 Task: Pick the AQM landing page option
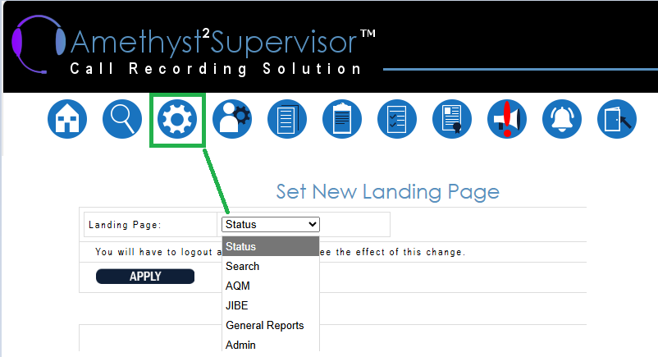[270, 286]
